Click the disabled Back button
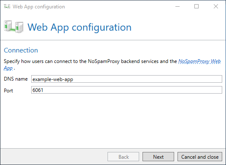This screenshot has height=165, width=226. pos(123,157)
